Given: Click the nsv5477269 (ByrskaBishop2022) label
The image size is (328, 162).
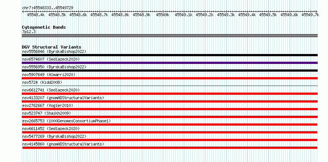Looking at the screenshot, I should [54, 136].
